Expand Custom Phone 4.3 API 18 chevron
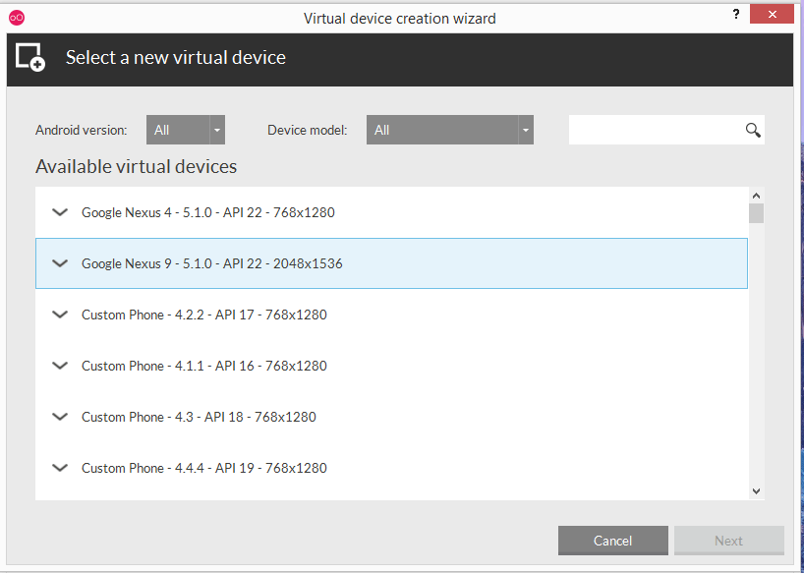The height and width of the screenshot is (573, 804). (61, 417)
